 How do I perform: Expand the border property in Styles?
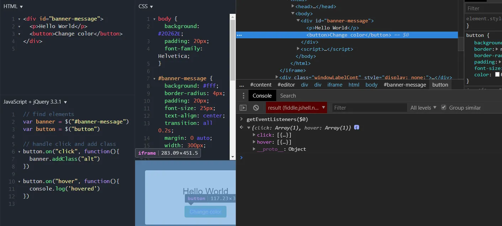coord(497,49)
